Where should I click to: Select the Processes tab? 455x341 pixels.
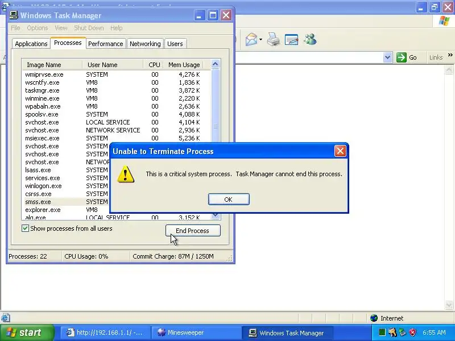click(68, 43)
